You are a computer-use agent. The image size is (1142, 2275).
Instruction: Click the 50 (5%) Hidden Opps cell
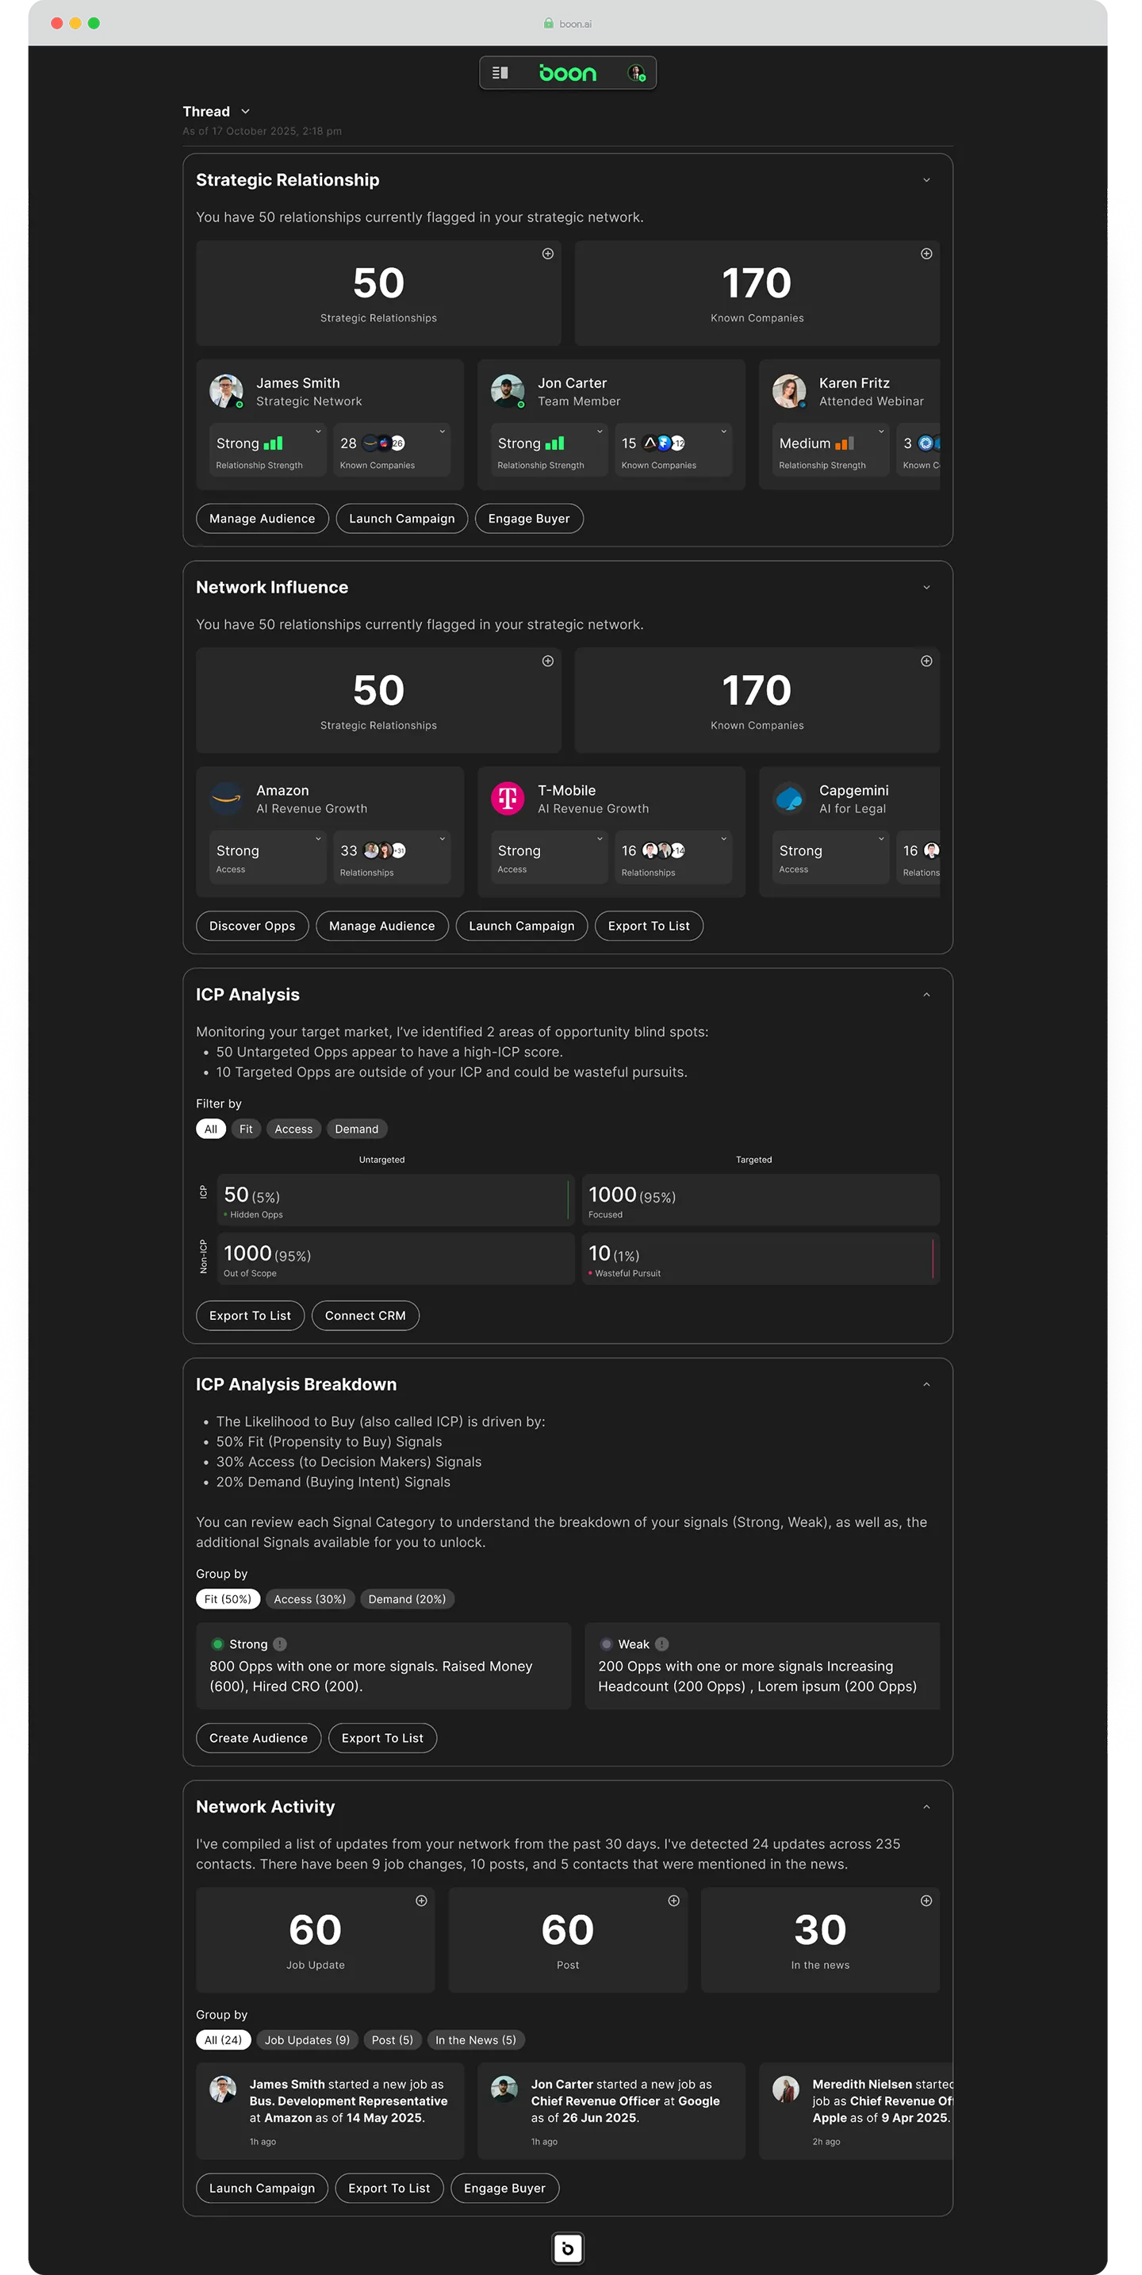click(x=395, y=1199)
